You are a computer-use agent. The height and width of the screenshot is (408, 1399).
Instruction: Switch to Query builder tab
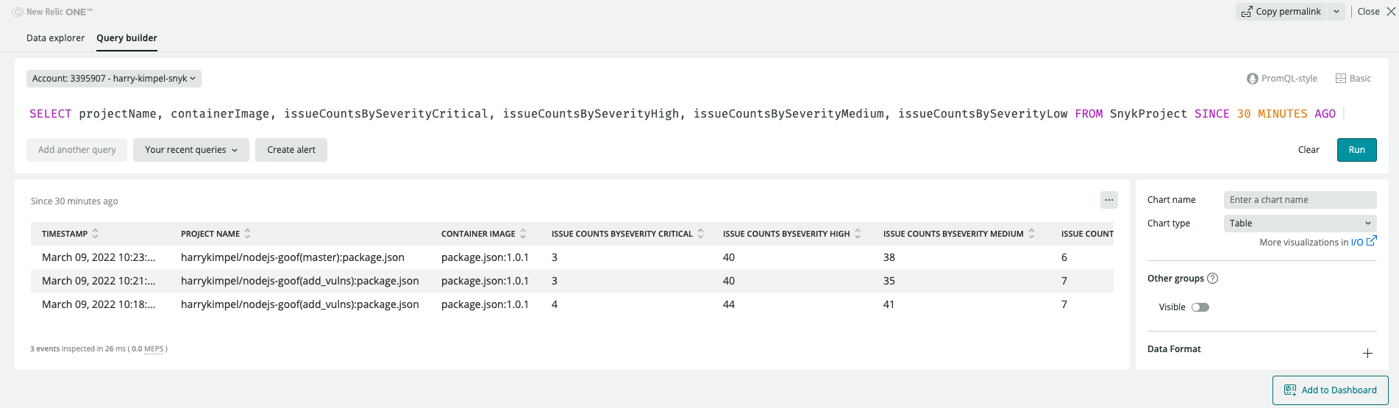(127, 38)
